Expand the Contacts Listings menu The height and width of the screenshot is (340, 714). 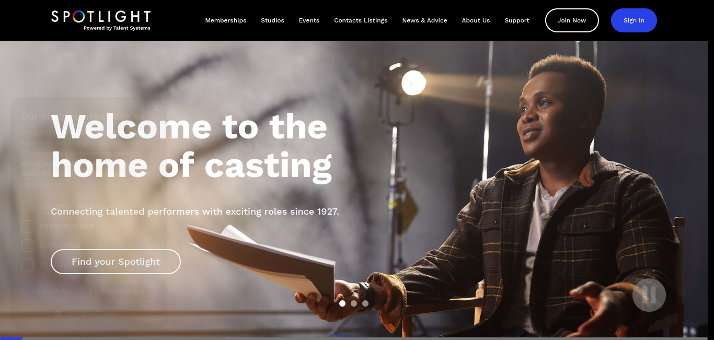coord(361,20)
